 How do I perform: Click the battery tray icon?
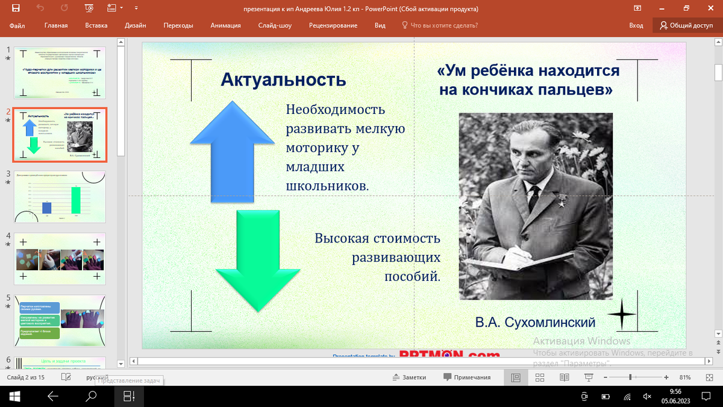click(606, 396)
